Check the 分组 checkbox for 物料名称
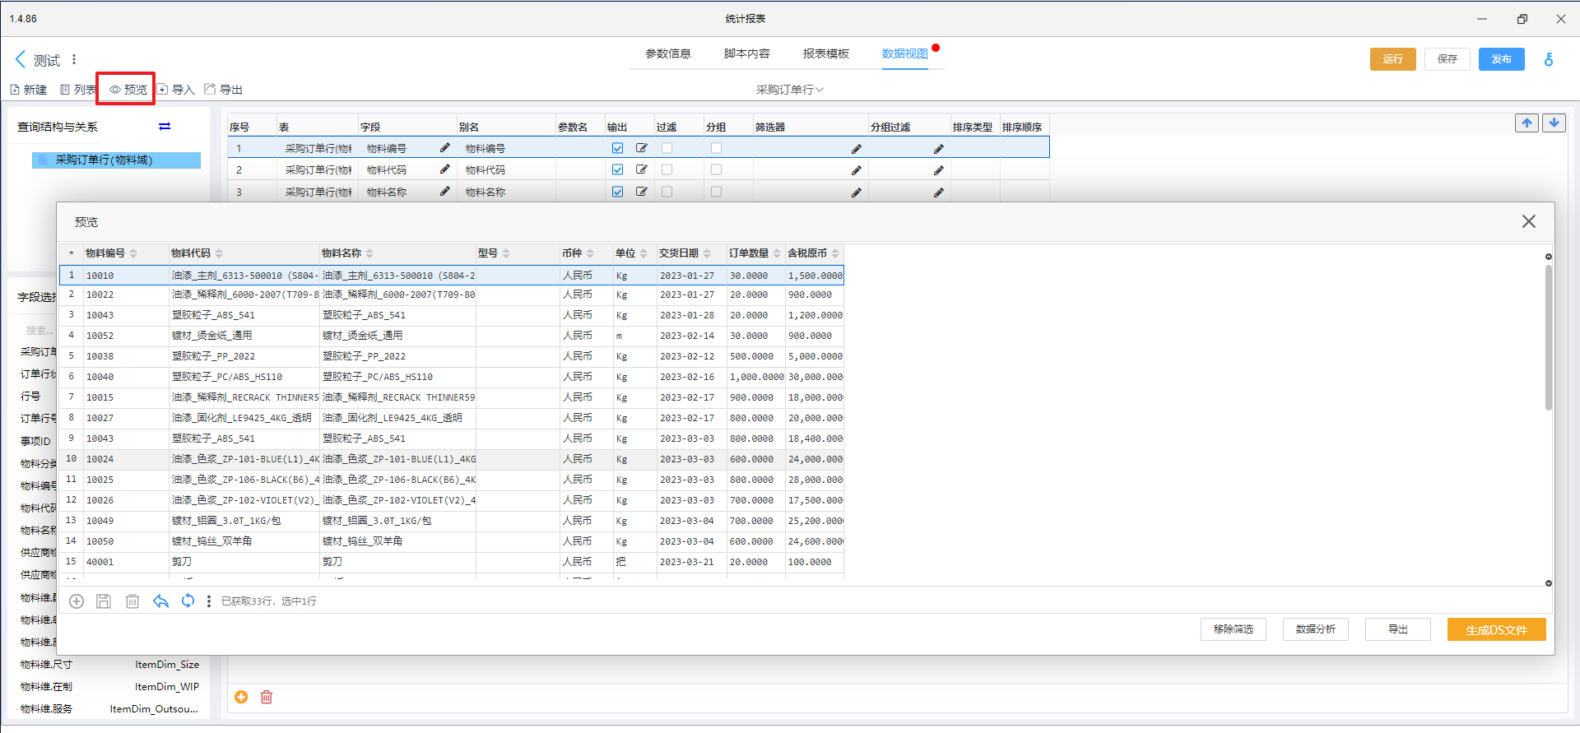This screenshot has height=733, width=1580. coord(717,192)
